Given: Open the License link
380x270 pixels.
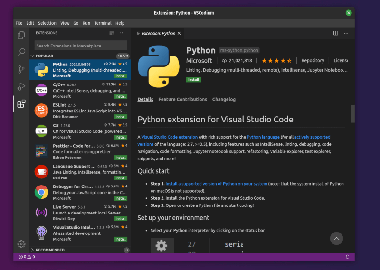Looking at the screenshot, I should pos(341,61).
